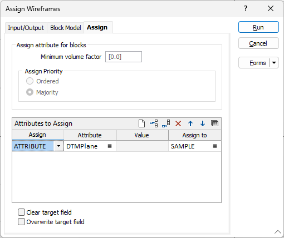The height and width of the screenshot is (238, 284).
Task: Switch to the Block Model tab
Action: pyautogui.click(x=66, y=28)
